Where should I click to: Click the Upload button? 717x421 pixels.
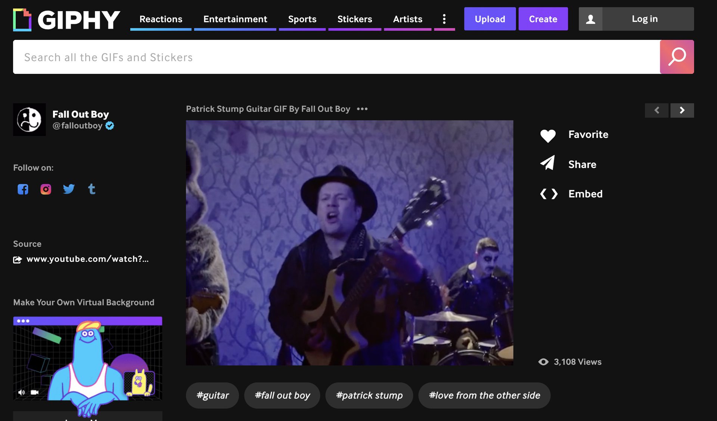(x=490, y=19)
